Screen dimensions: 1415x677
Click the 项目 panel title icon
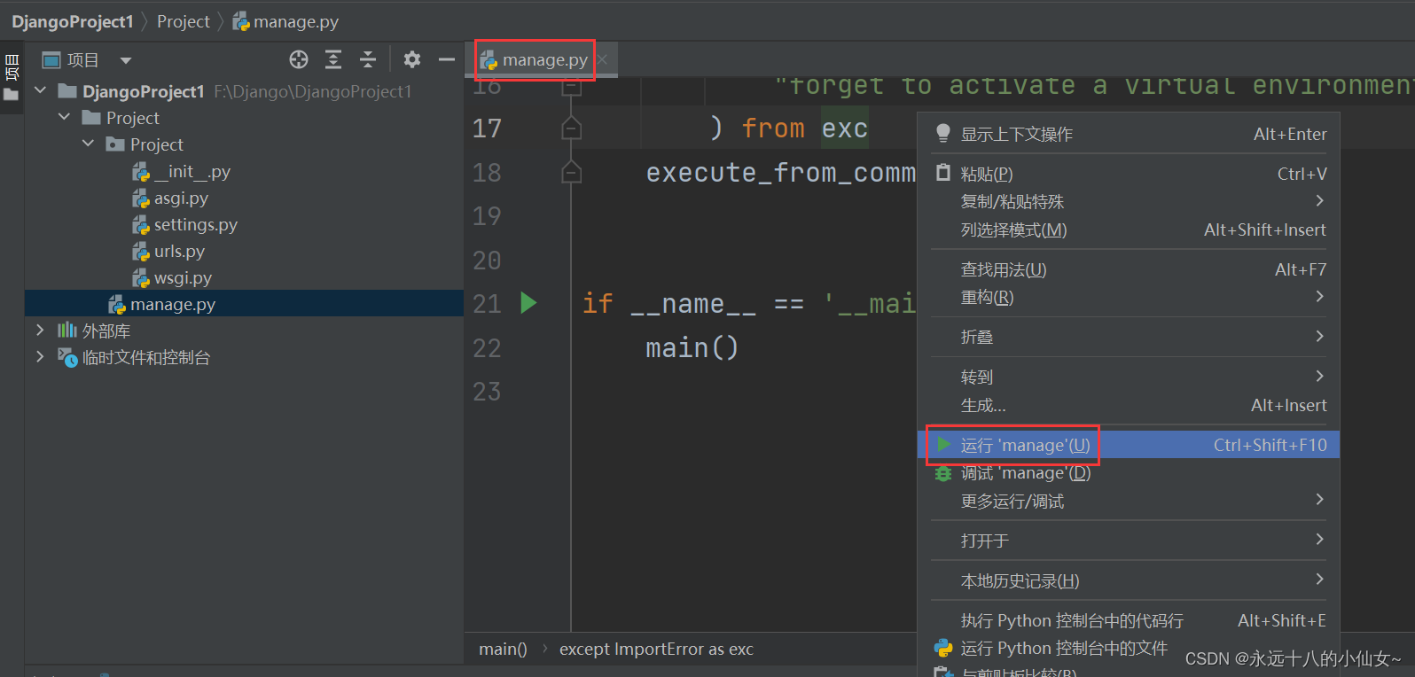(51, 59)
